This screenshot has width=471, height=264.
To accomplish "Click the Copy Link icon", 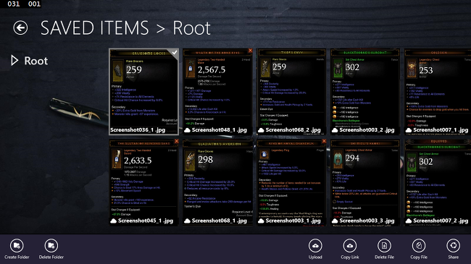I will coord(350,246).
